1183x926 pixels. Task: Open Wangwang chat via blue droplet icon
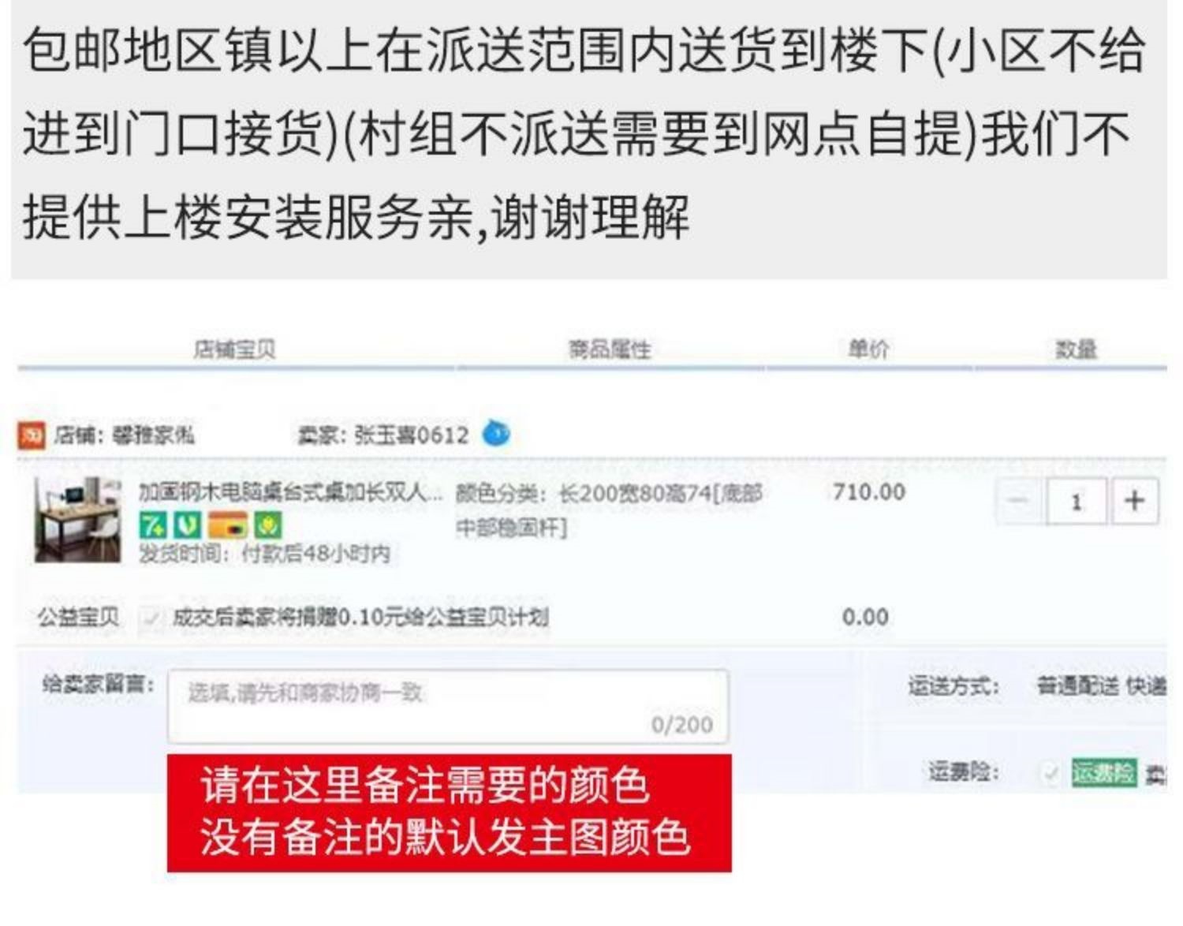496,434
